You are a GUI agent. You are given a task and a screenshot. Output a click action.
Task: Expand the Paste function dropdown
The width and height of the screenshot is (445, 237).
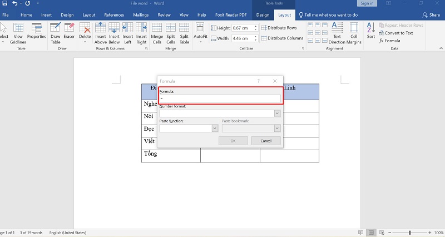point(215,129)
